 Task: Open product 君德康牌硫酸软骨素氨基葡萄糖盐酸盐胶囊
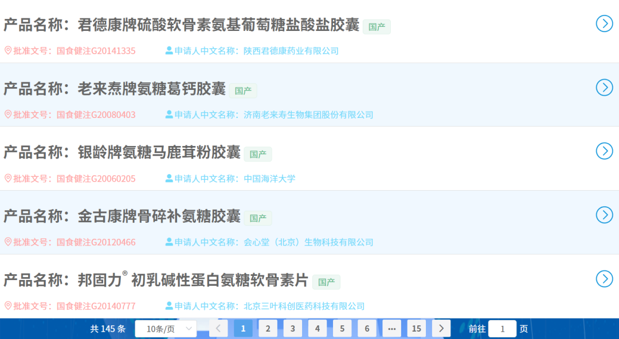(x=218, y=25)
